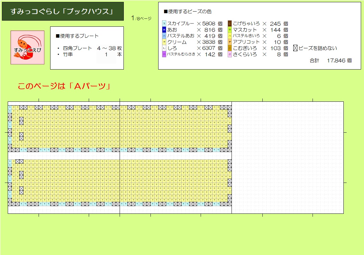The image size is (364, 255).
Task: Click the empty white plate grid area
Action: point(287,157)
